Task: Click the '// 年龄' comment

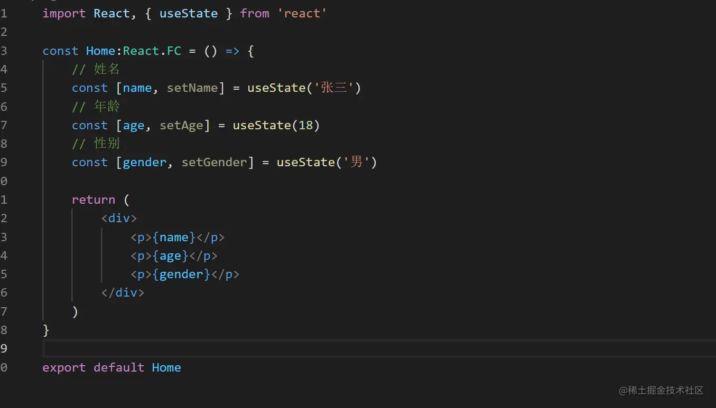Action: 96,106
